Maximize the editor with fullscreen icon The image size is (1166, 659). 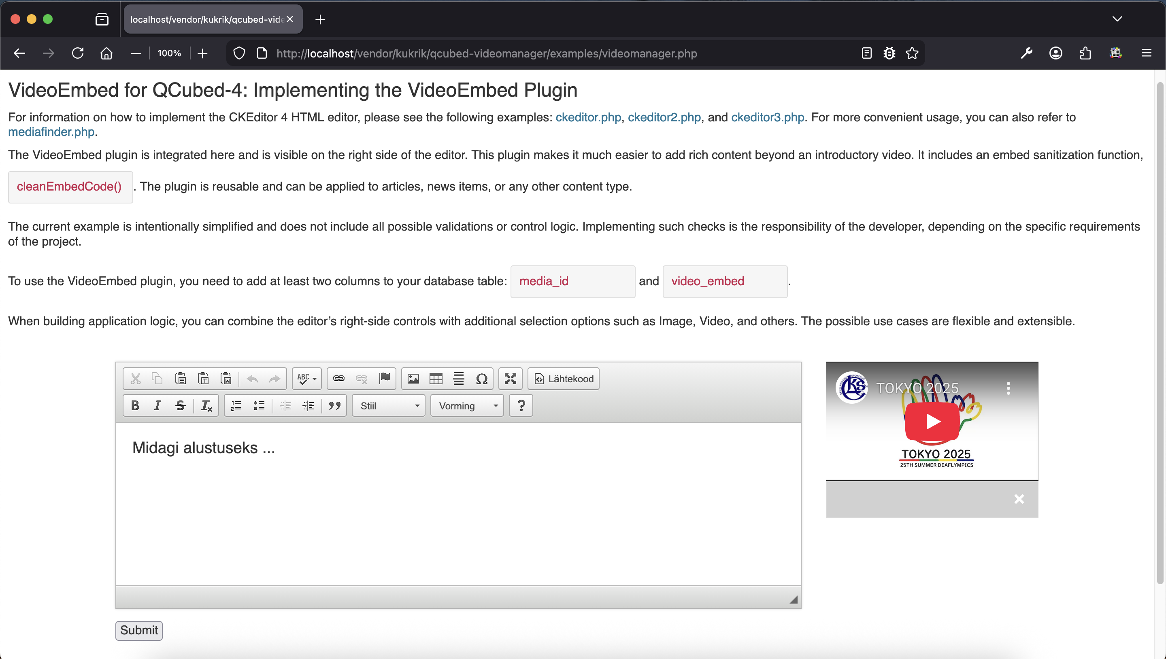[x=510, y=378]
